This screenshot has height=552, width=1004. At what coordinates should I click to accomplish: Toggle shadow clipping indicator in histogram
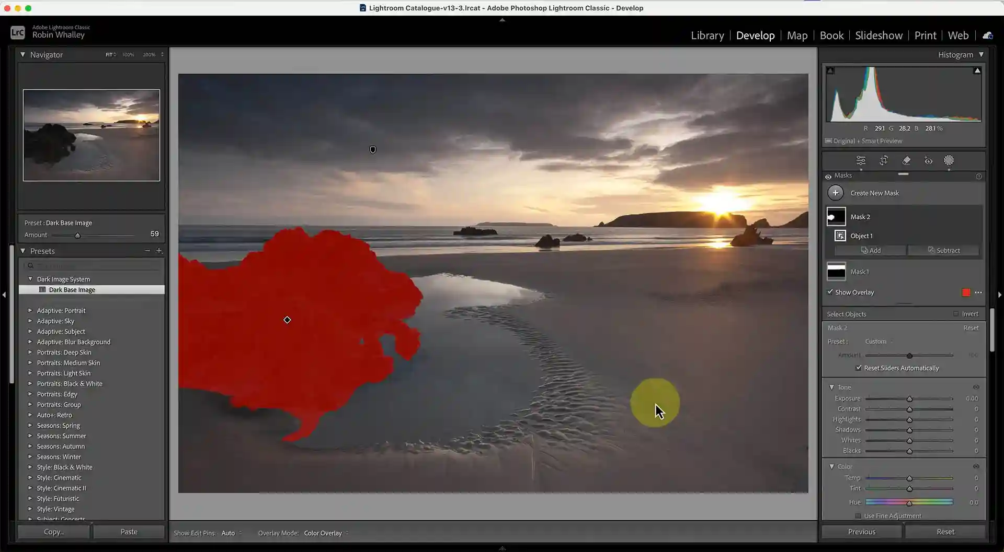pos(830,71)
